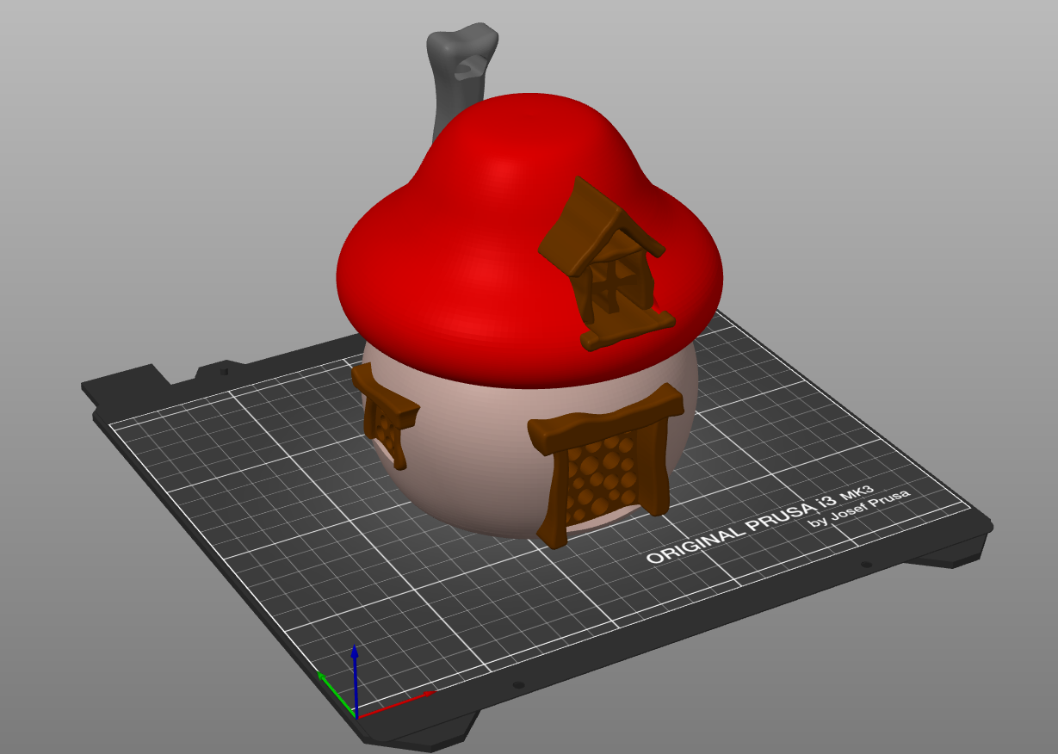1058x754 pixels.
Task: Click the red X axis arrow
Action: pos(397,703)
